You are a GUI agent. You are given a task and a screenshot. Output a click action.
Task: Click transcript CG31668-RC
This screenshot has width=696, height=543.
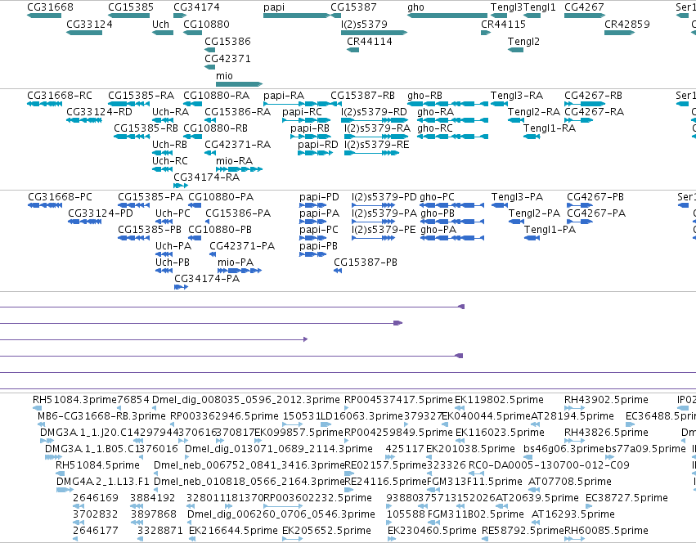click(60, 96)
